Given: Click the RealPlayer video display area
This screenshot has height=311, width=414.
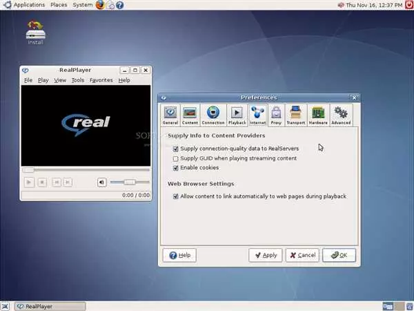Looking at the screenshot, I should click(x=86, y=126).
